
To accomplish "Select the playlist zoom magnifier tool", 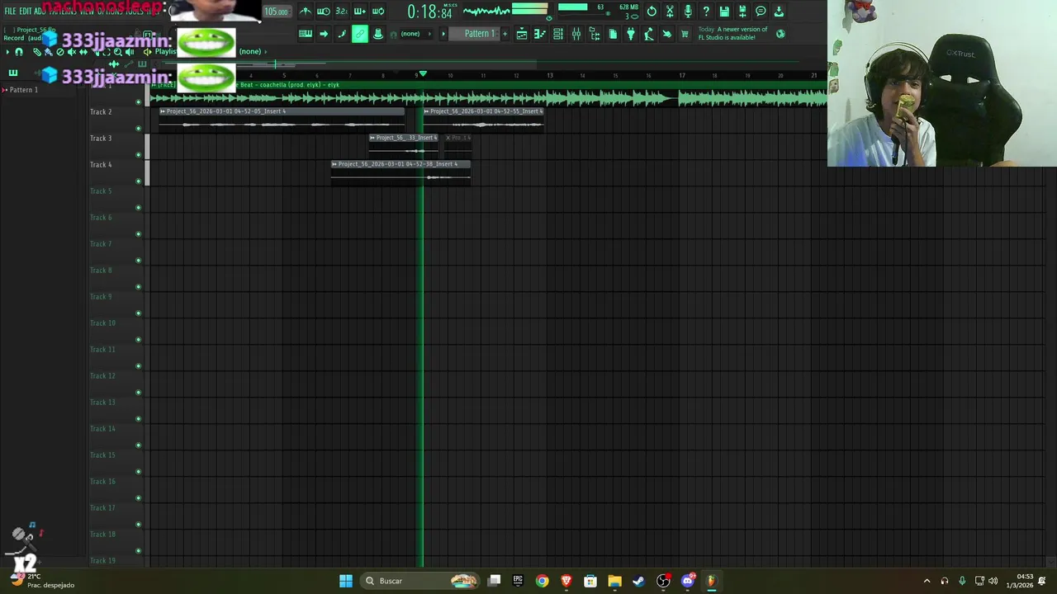I will tap(117, 52).
